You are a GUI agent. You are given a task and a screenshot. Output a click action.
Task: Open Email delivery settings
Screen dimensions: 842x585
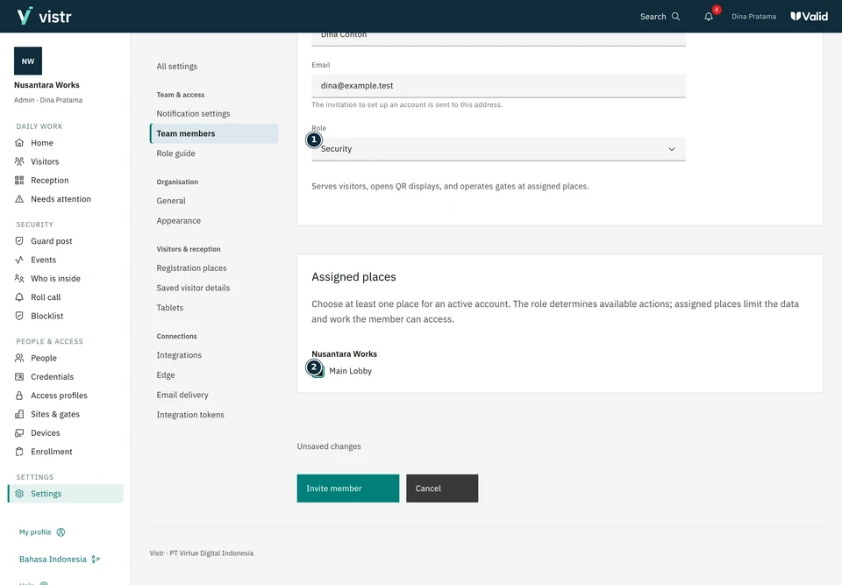(x=182, y=395)
